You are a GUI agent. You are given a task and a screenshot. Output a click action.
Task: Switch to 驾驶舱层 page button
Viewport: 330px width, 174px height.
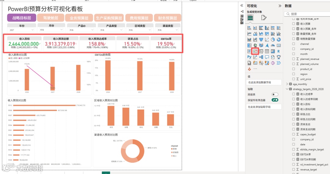click(50, 18)
